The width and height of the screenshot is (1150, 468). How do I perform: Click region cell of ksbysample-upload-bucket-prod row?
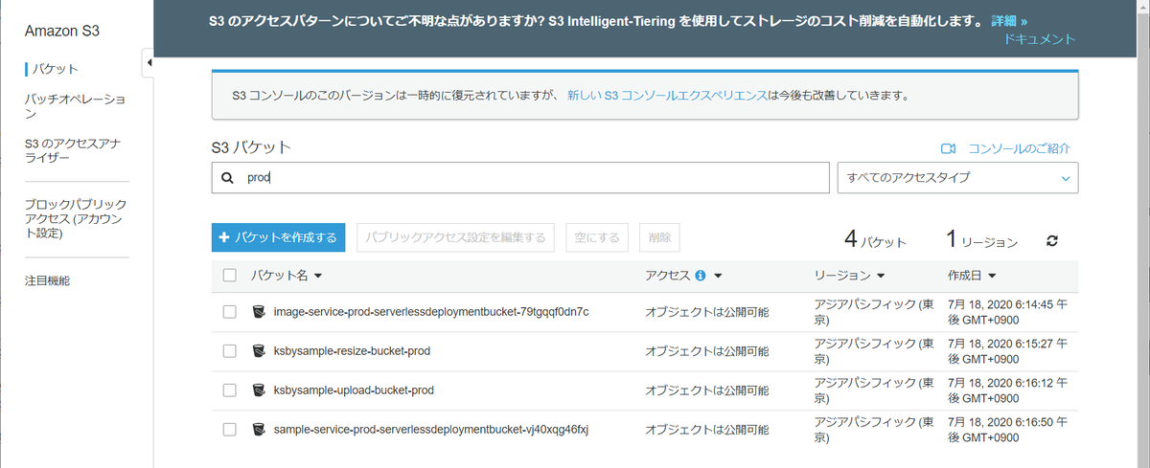tap(875, 390)
